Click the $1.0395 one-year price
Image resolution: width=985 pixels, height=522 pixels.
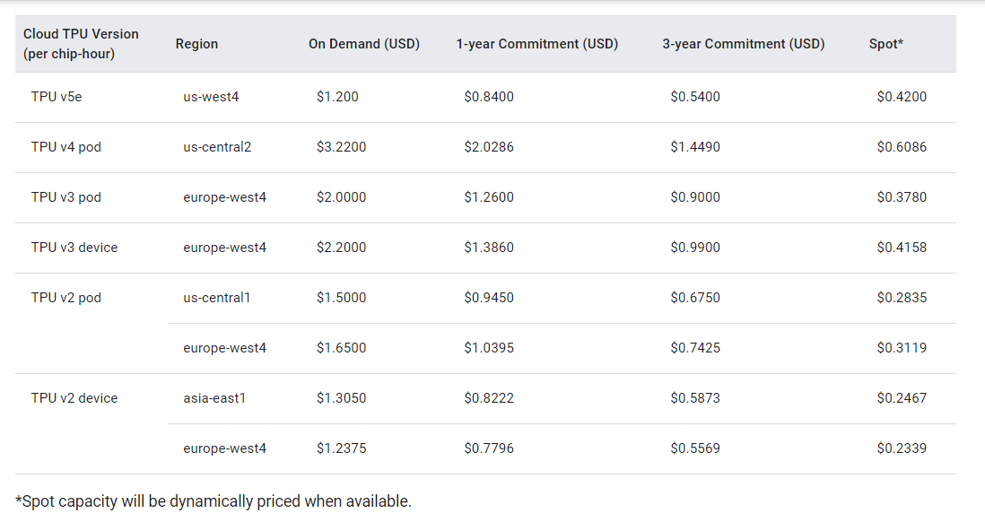coord(489,348)
